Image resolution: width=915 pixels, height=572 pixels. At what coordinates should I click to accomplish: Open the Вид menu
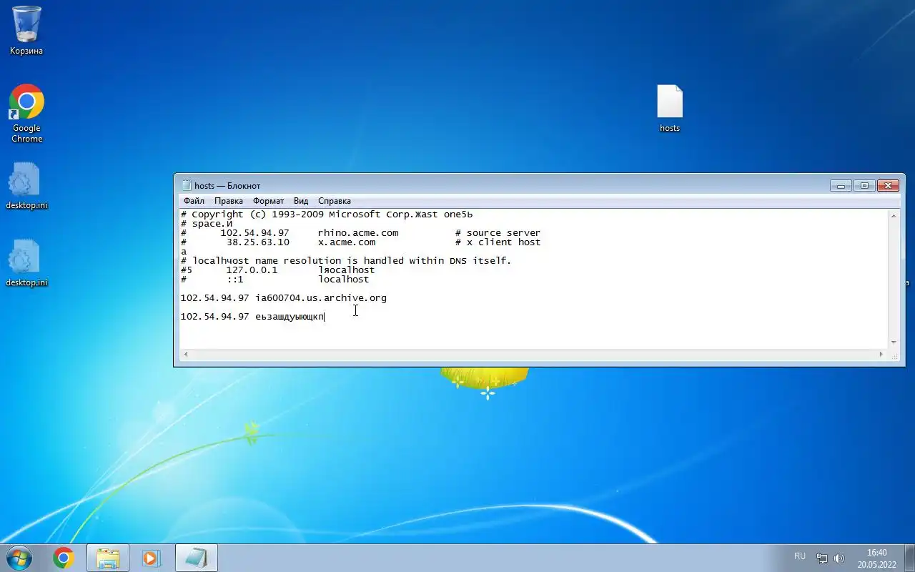click(301, 201)
